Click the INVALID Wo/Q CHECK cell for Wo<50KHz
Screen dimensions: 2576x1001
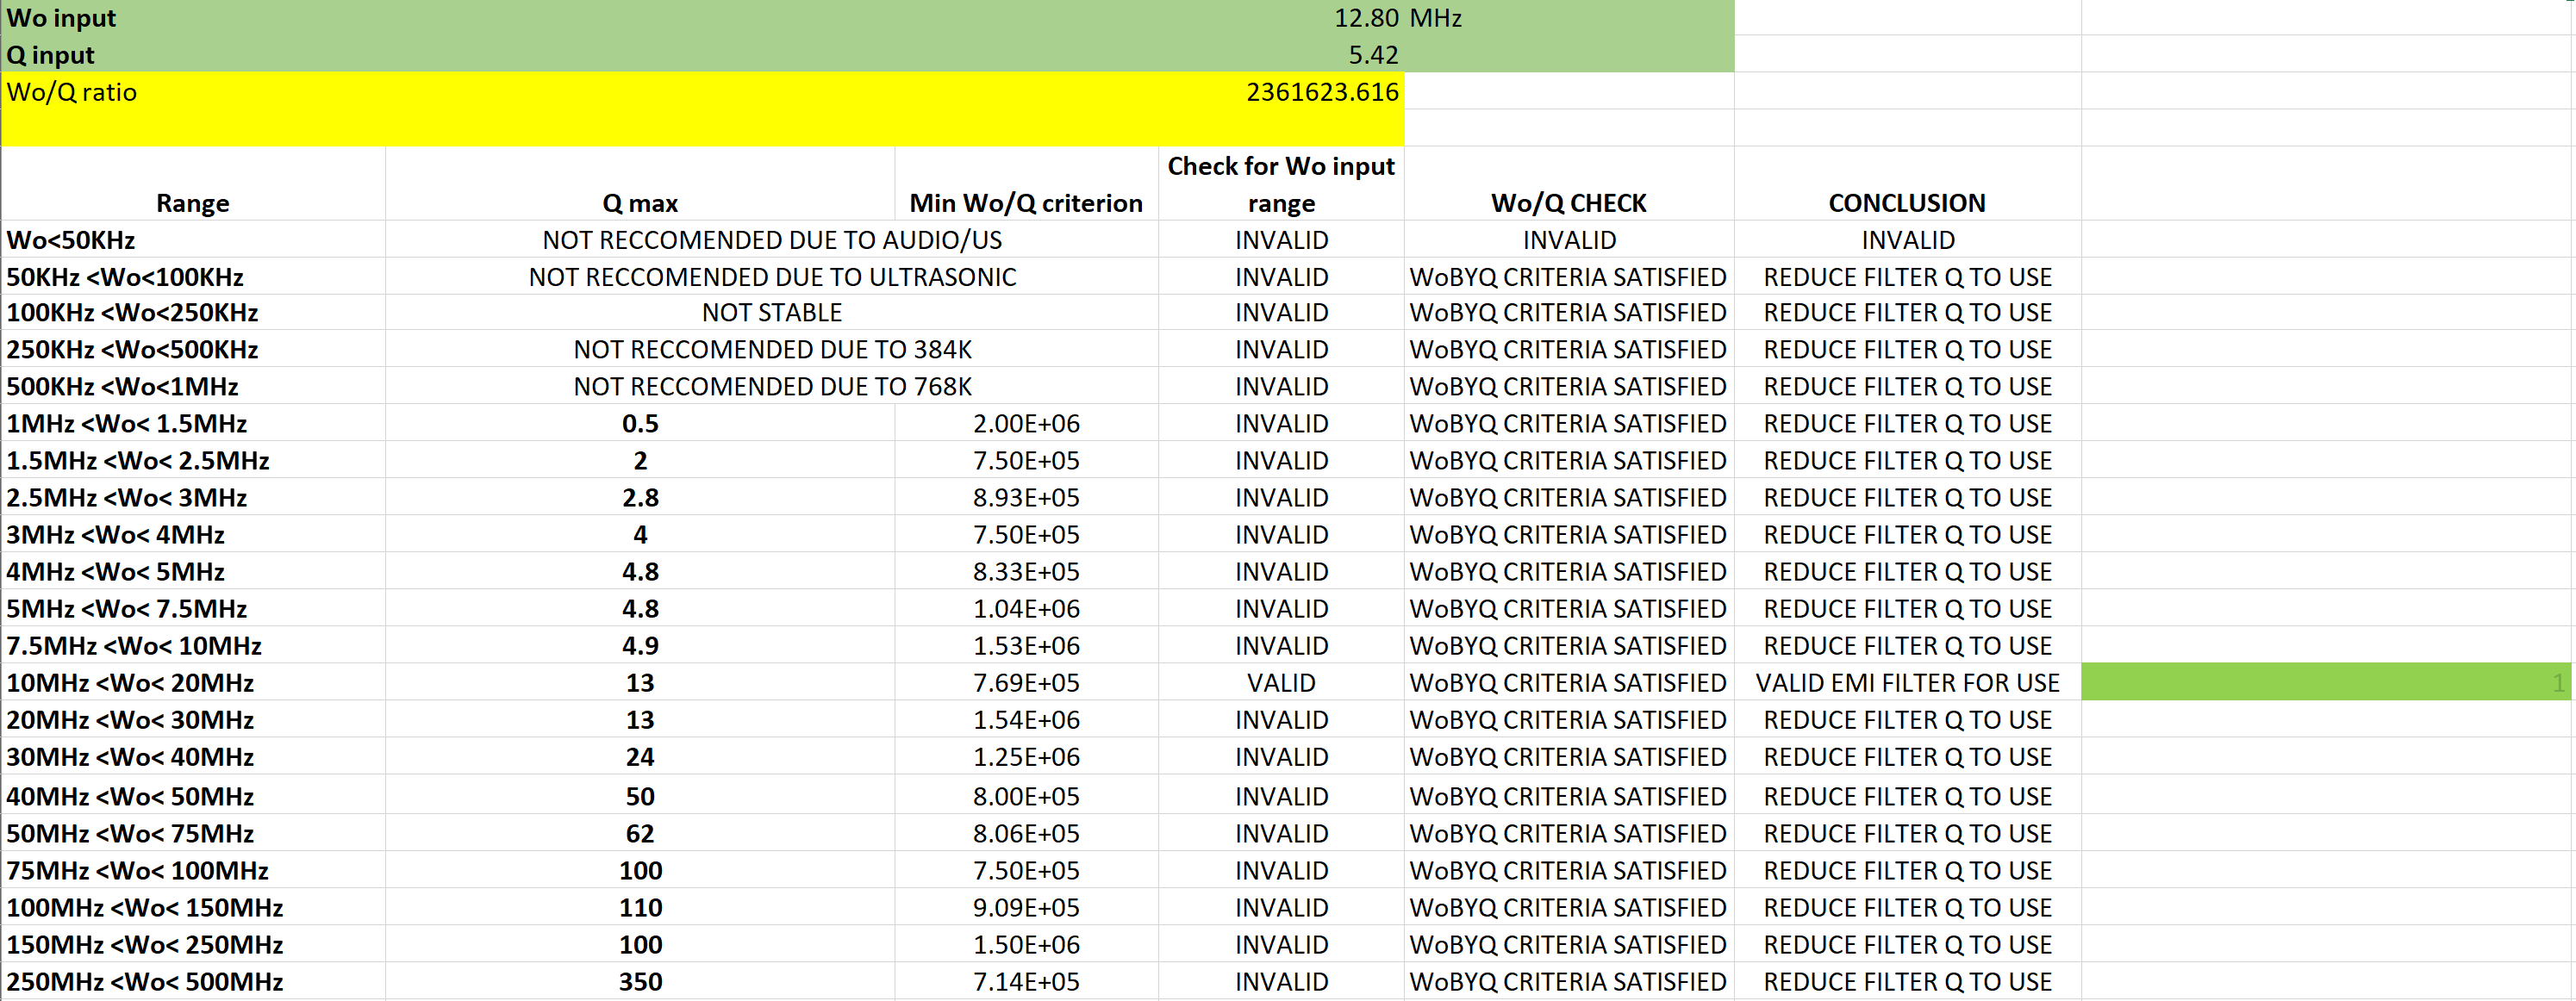coord(1569,240)
